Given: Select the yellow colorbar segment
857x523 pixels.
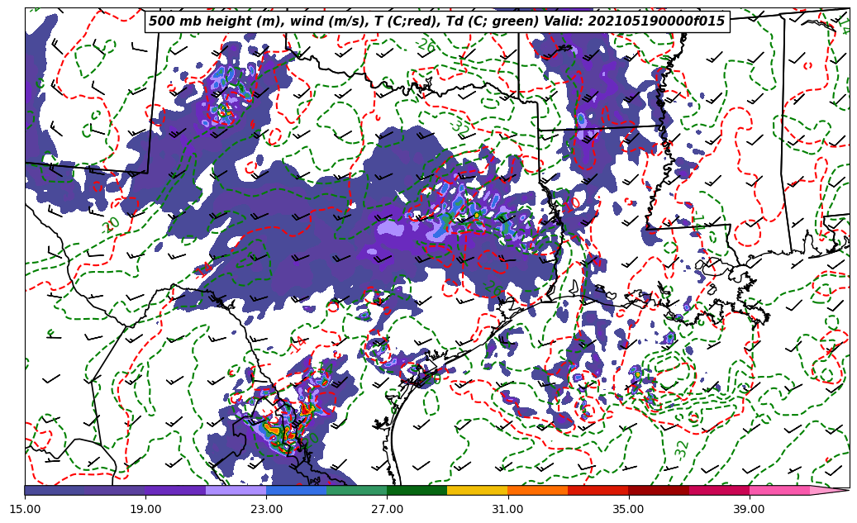Looking at the screenshot, I should 477,490.
